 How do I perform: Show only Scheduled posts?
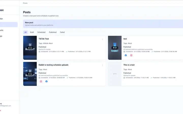coord(41,32)
